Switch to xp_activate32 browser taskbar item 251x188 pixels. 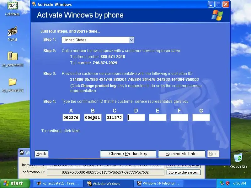click(58, 183)
